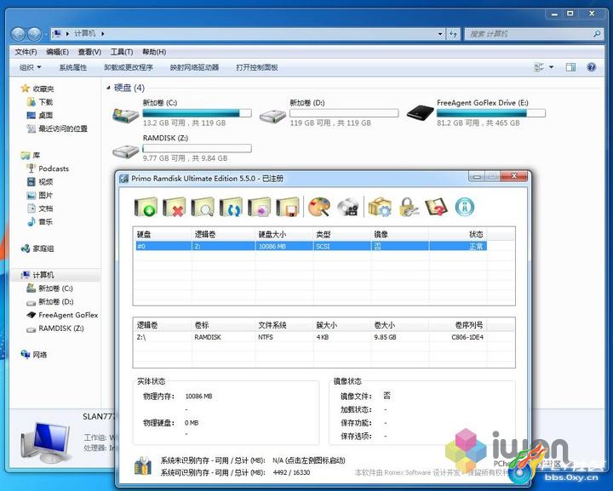Create a new ramdisk with the green plus icon
This screenshot has height=491, width=613.
coord(146,207)
